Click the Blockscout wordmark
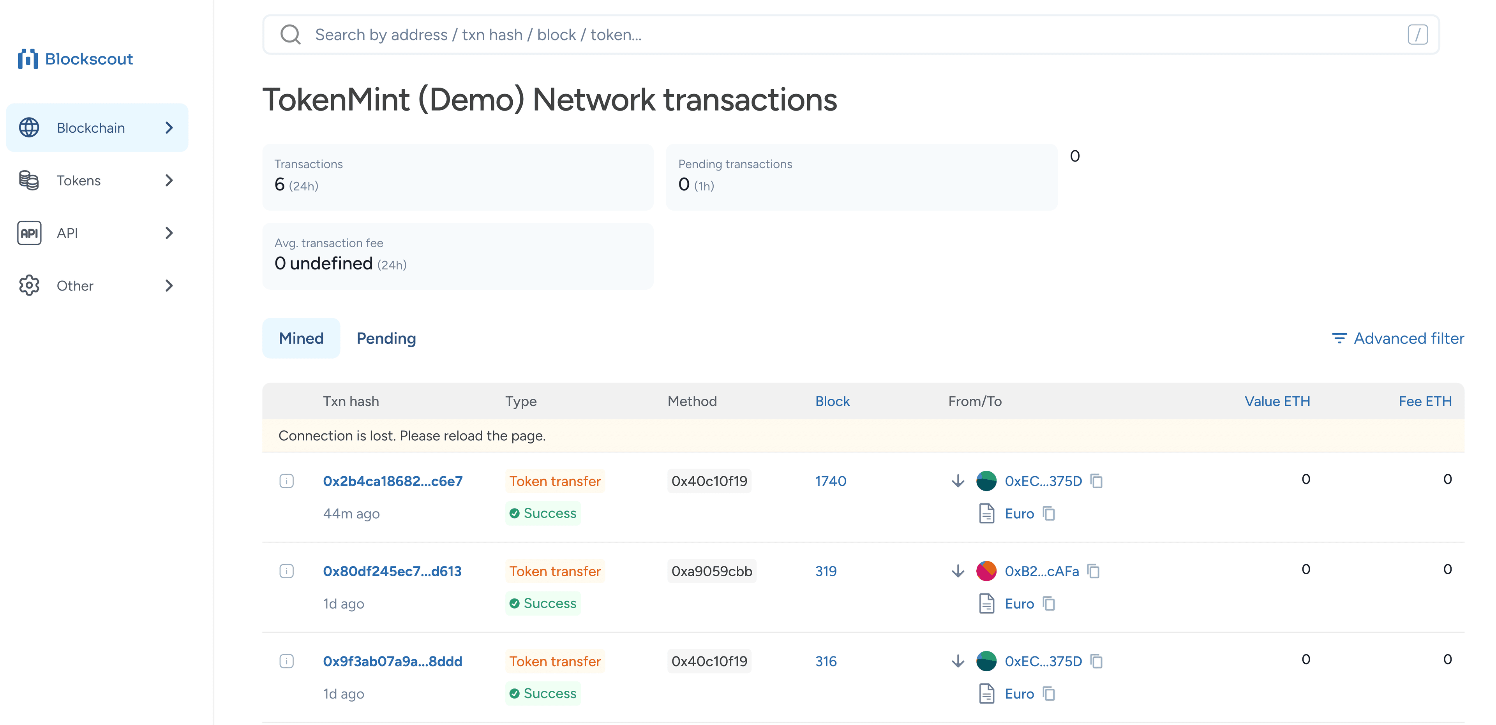The image size is (1496, 725). (x=89, y=59)
